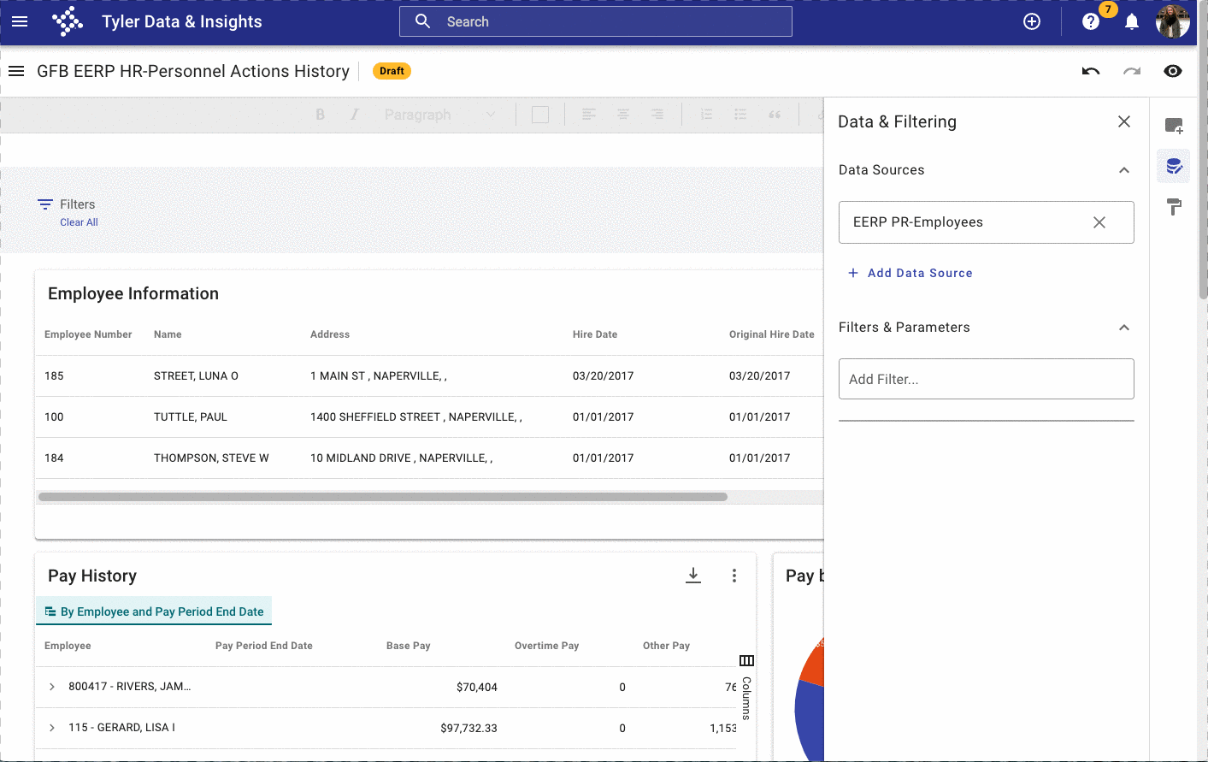Expand the 800417 - RIVERS row

[52, 687]
